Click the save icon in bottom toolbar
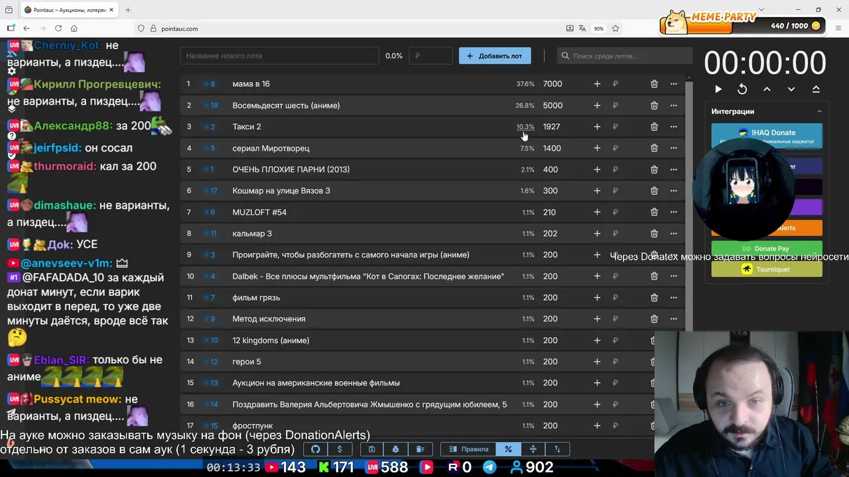Viewport: 849px width, 477px height. [371, 449]
